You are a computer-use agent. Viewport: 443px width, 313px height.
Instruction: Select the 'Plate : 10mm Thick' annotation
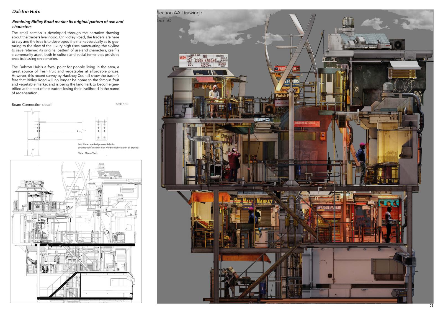[87, 153]
